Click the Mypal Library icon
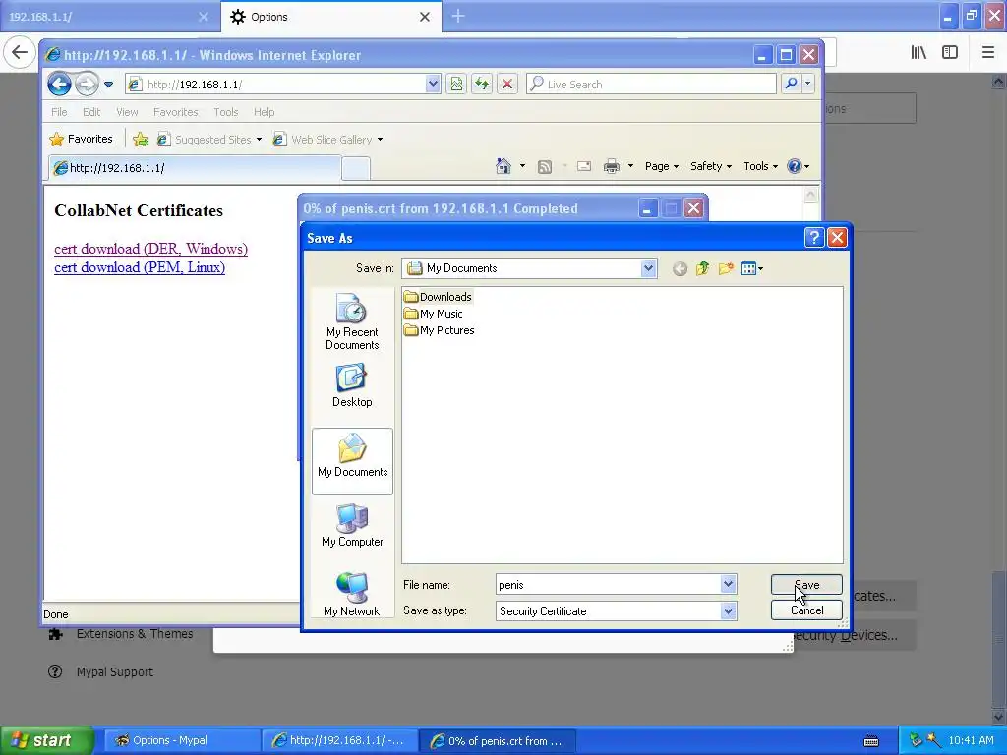1007x755 pixels. click(918, 52)
